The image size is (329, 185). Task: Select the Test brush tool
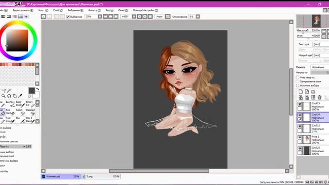point(10,120)
